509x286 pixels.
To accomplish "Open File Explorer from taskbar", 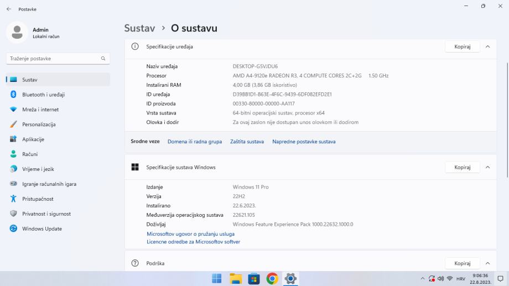I will coord(236,279).
